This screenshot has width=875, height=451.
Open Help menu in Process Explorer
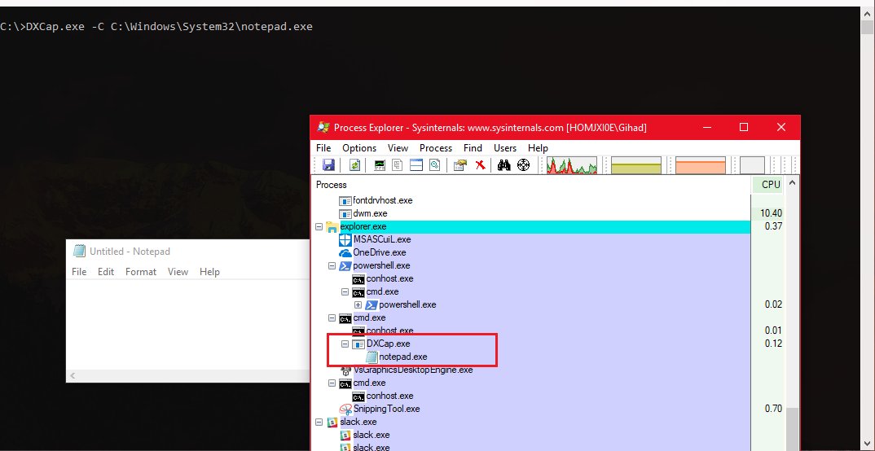(538, 147)
